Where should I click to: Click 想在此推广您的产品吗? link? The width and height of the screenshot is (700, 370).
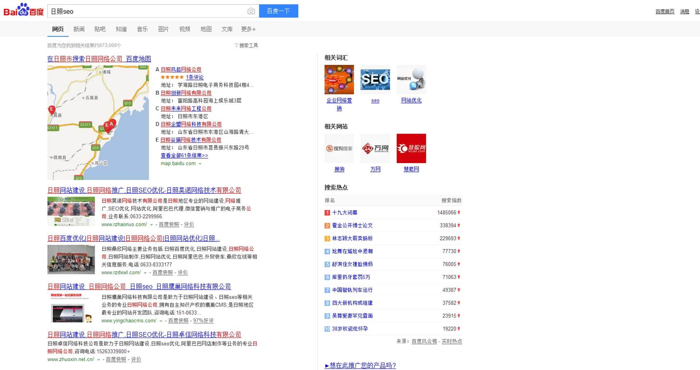click(360, 365)
